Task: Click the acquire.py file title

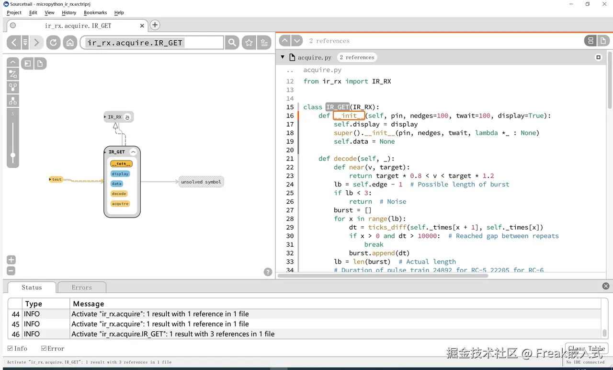Action: [314, 58]
